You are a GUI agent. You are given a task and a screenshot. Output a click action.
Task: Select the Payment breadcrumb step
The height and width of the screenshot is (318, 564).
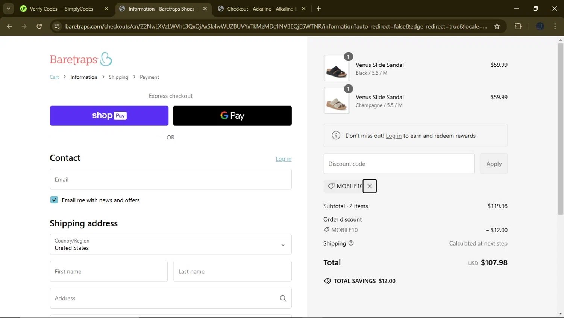pos(149,77)
